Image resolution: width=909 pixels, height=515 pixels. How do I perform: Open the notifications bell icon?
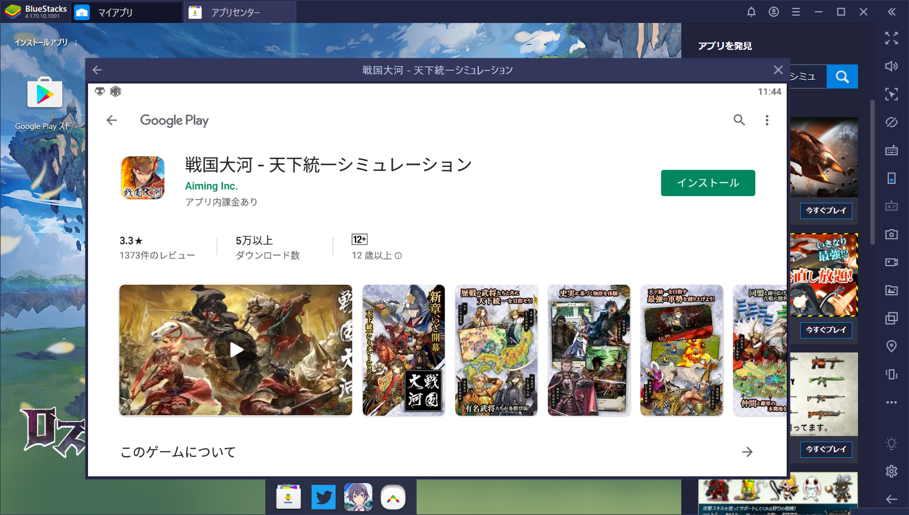pos(751,12)
